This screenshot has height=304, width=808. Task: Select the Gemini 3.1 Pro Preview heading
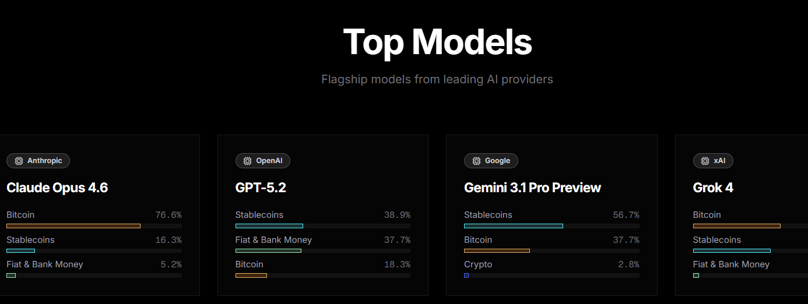[x=532, y=188]
